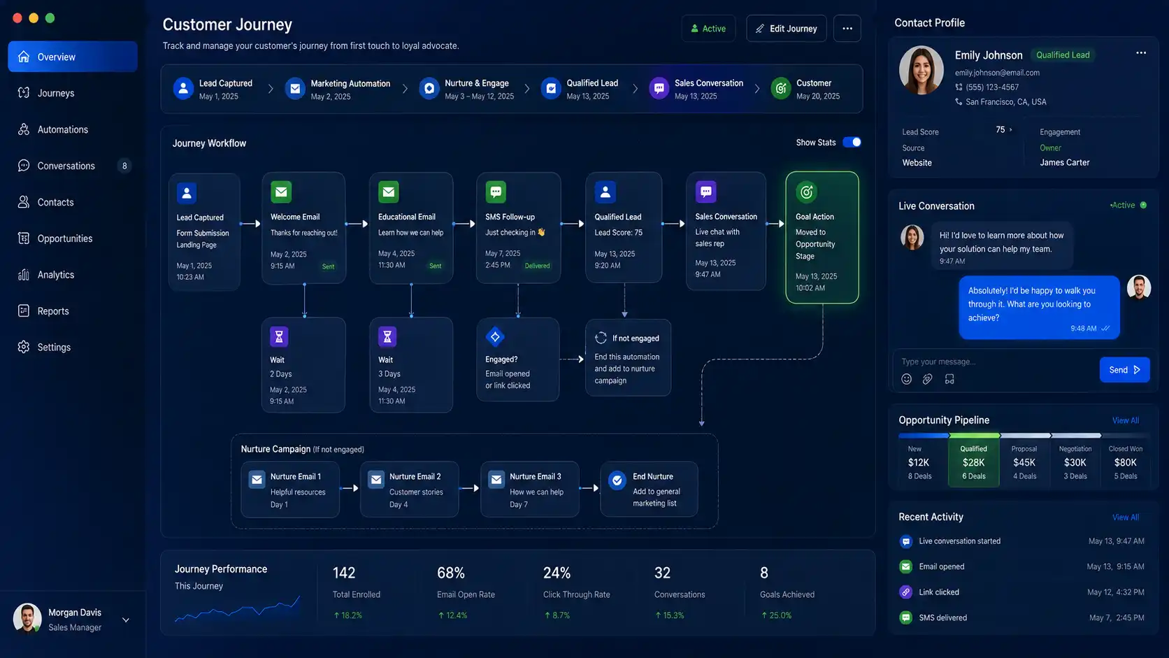The height and width of the screenshot is (658, 1169).
Task: Select the Nurture Email 1 step
Action: [290, 489]
